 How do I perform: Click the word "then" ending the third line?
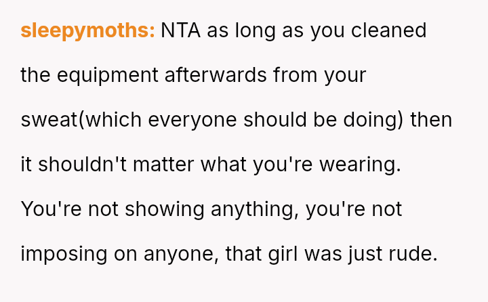coord(432,120)
